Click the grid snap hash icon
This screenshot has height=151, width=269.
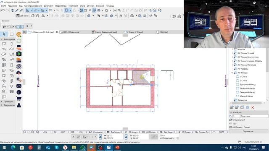(x=50, y=10)
